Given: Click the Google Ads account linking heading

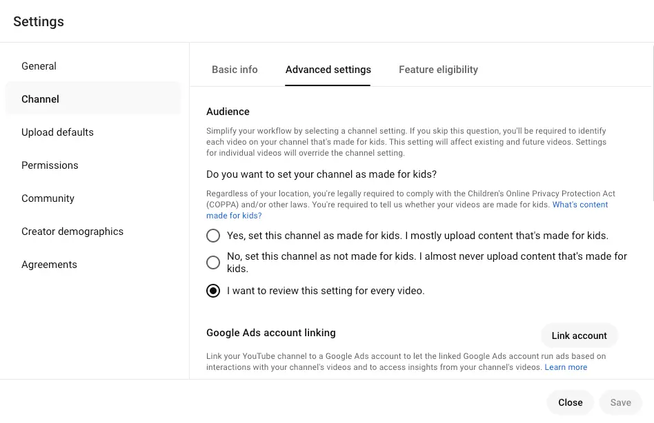Looking at the screenshot, I should pyautogui.click(x=270, y=333).
